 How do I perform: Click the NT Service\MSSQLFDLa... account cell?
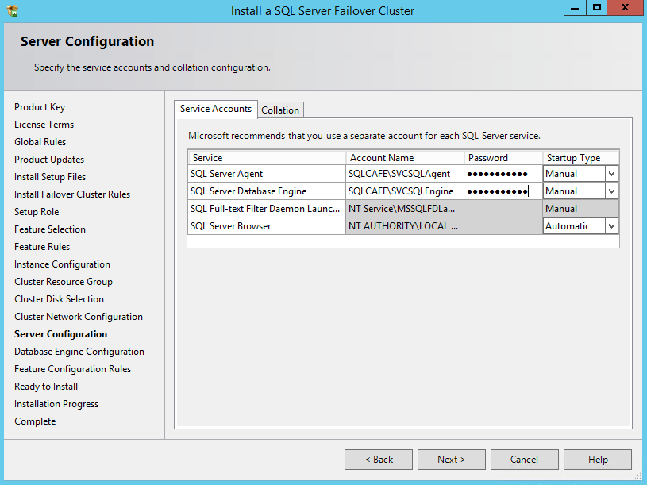(x=405, y=209)
